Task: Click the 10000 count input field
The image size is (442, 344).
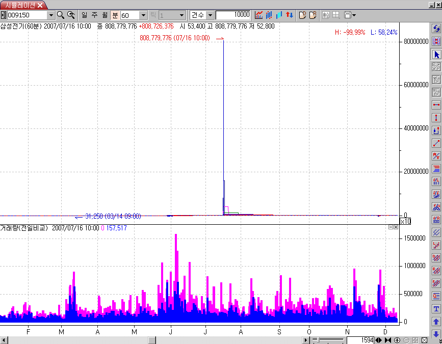Action: pyautogui.click(x=233, y=15)
